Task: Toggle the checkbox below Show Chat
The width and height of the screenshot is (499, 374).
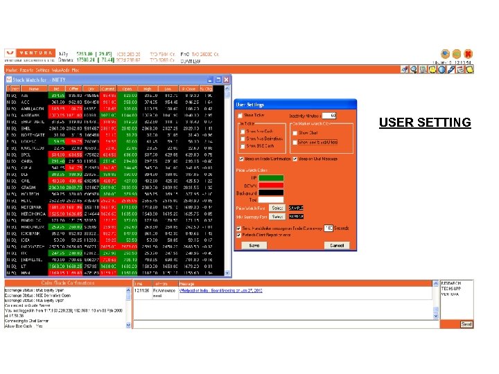Action: click(x=295, y=143)
